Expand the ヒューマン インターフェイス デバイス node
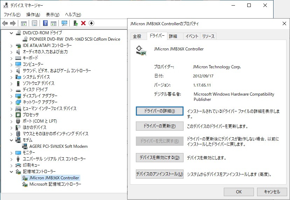The height and width of the screenshot is (200, 290). coord(12,109)
